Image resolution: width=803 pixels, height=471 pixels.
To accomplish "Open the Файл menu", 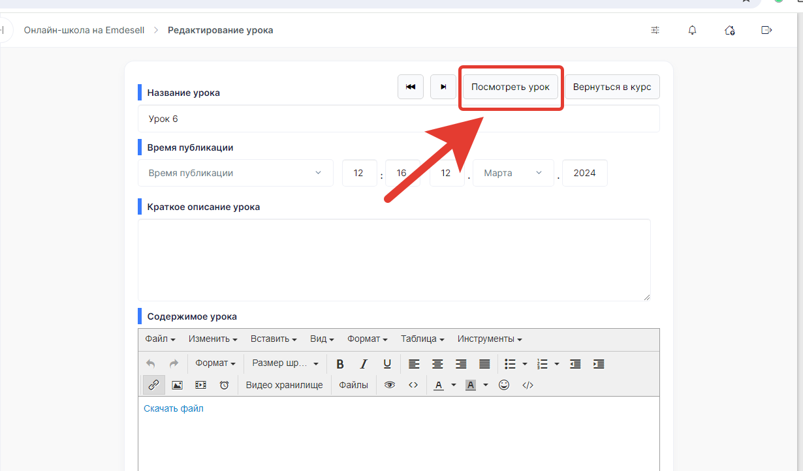I will click(161, 339).
